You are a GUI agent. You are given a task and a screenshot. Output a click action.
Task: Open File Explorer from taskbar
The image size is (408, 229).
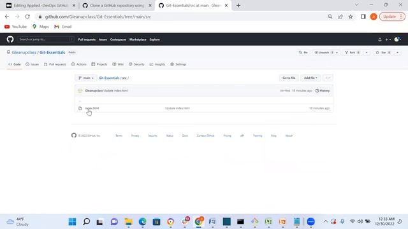pos(128,222)
